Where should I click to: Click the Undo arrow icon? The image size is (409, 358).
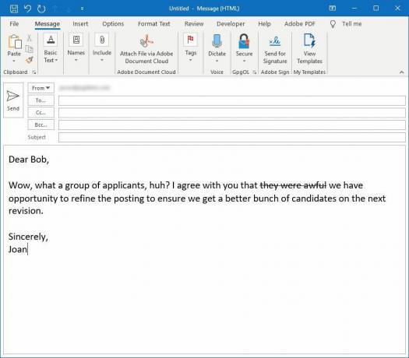pyautogui.click(x=27, y=9)
